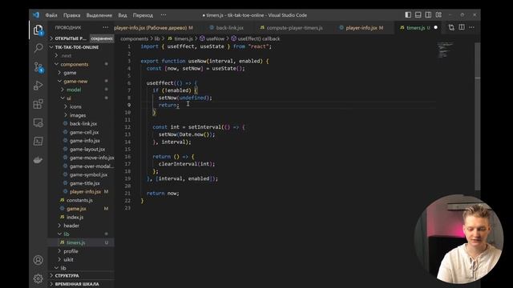Click unsaved dot on timers.js tab
This screenshot has height=288, width=513.
(x=435, y=27)
